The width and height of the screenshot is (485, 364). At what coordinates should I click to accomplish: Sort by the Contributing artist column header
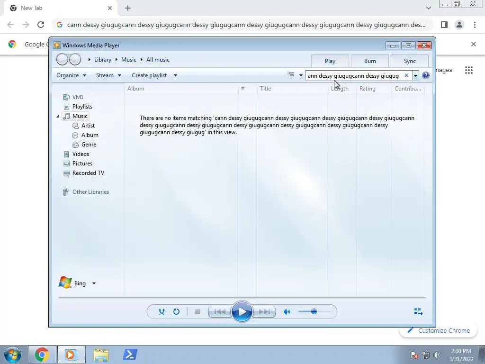(x=408, y=89)
